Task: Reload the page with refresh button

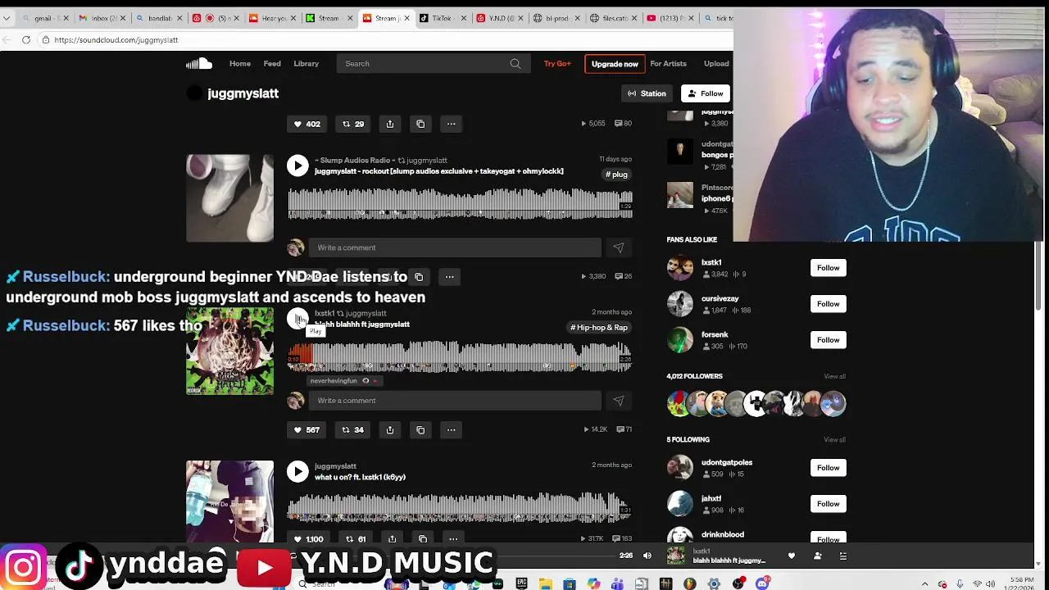Action: [26, 39]
